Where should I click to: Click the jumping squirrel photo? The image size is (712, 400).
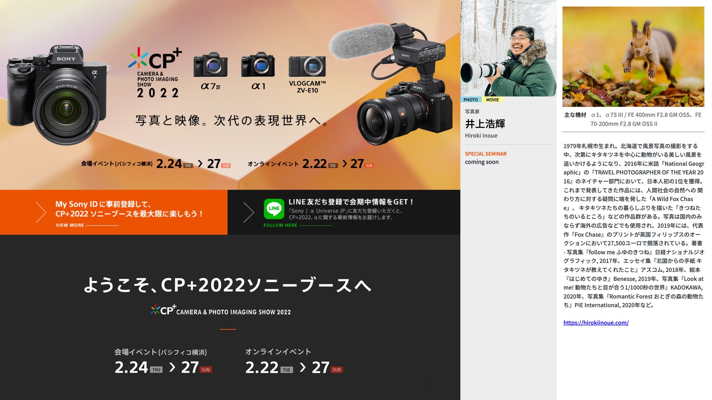[633, 57]
